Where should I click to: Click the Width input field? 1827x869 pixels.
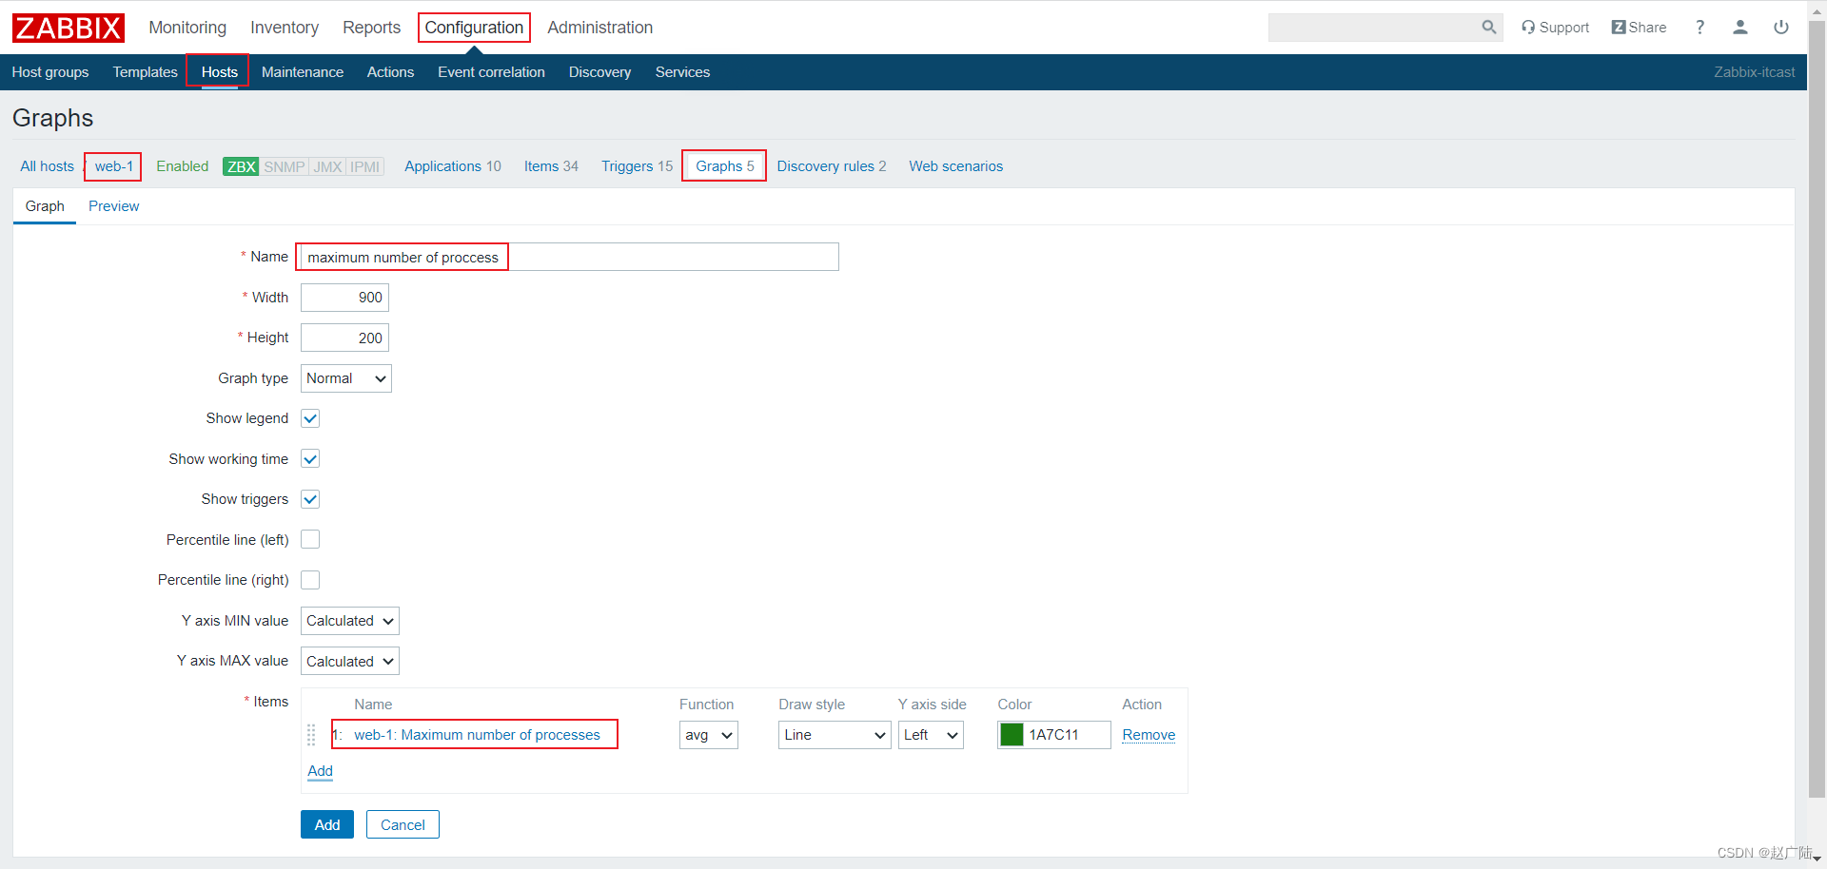pos(344,298)
